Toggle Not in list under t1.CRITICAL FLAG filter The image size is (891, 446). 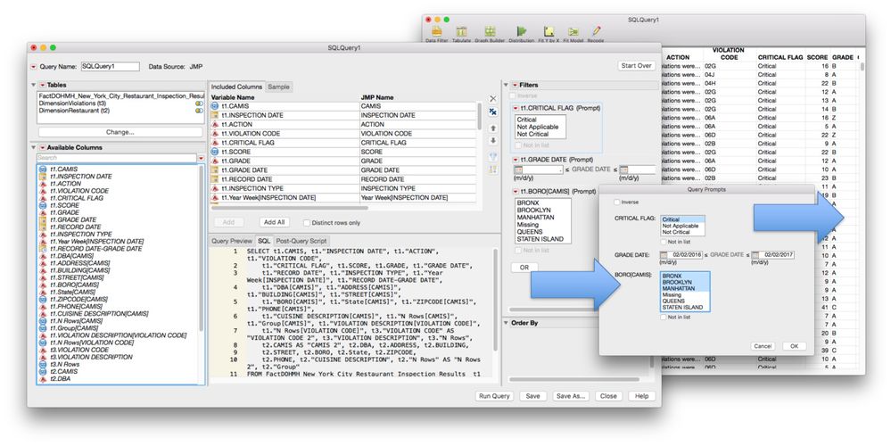tap(518, 145)
